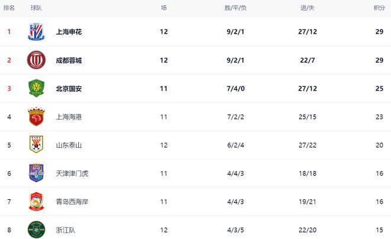Open the 北京国安 team name link

pyautogui.click(x=69, y=89)
